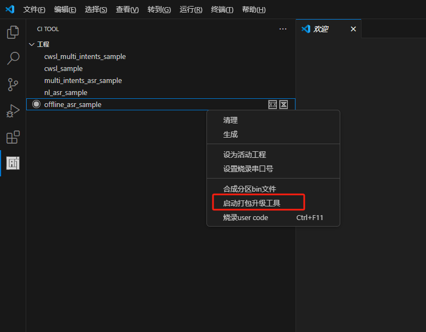Open the Run and Debug view icon
The image size is (426, 332).
13,111
